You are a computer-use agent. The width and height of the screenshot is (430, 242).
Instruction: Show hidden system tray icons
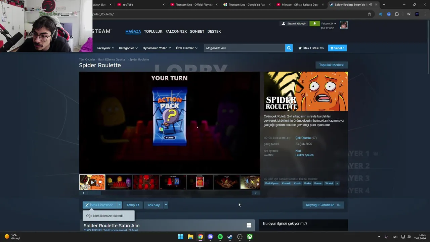pos(379,237)
